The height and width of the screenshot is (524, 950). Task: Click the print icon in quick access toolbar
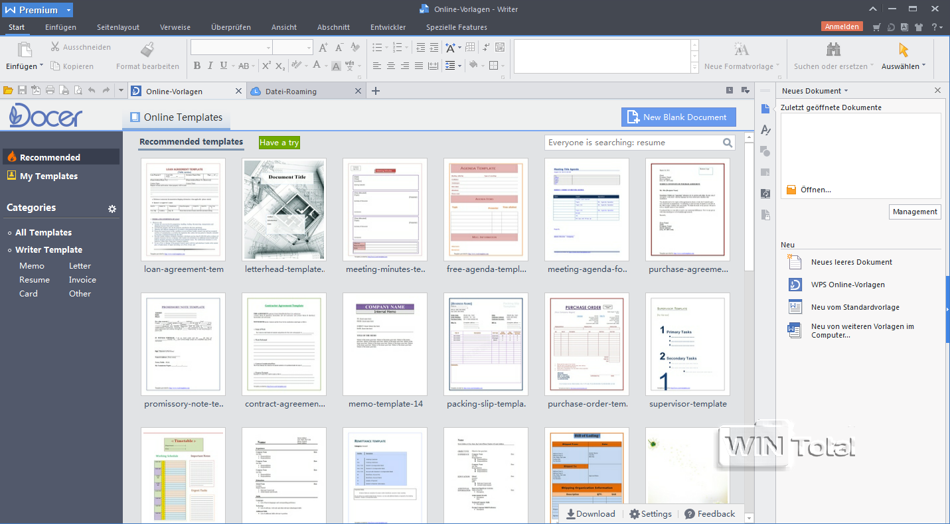(x=50, y=91)
